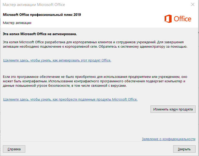Click the 'Изменить ключ продукта' button
This screenshot has width=199, height=156.
point(173,109)
